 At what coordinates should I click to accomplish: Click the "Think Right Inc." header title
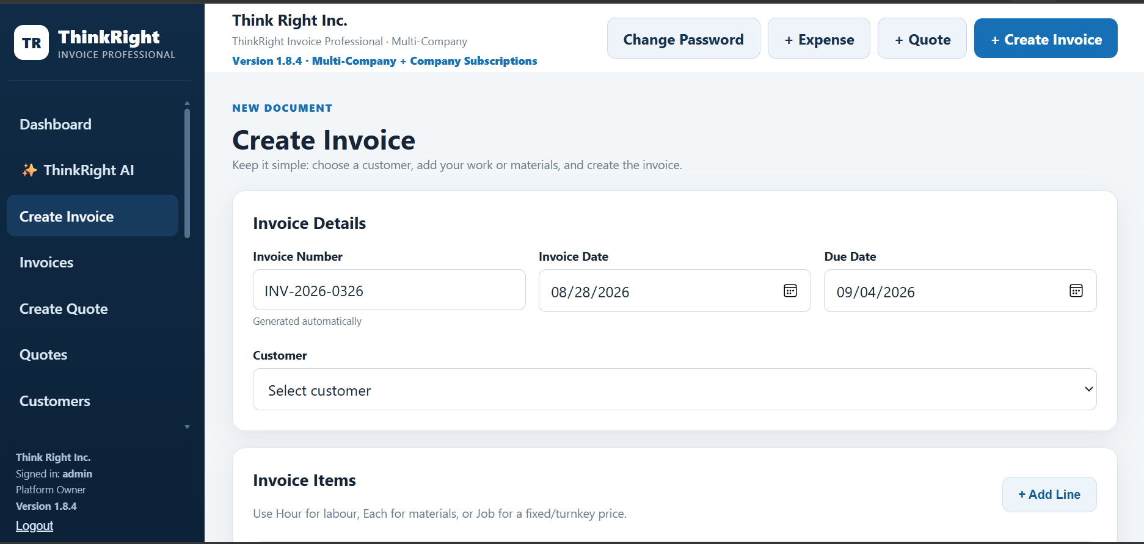click(x=290, y=20)
